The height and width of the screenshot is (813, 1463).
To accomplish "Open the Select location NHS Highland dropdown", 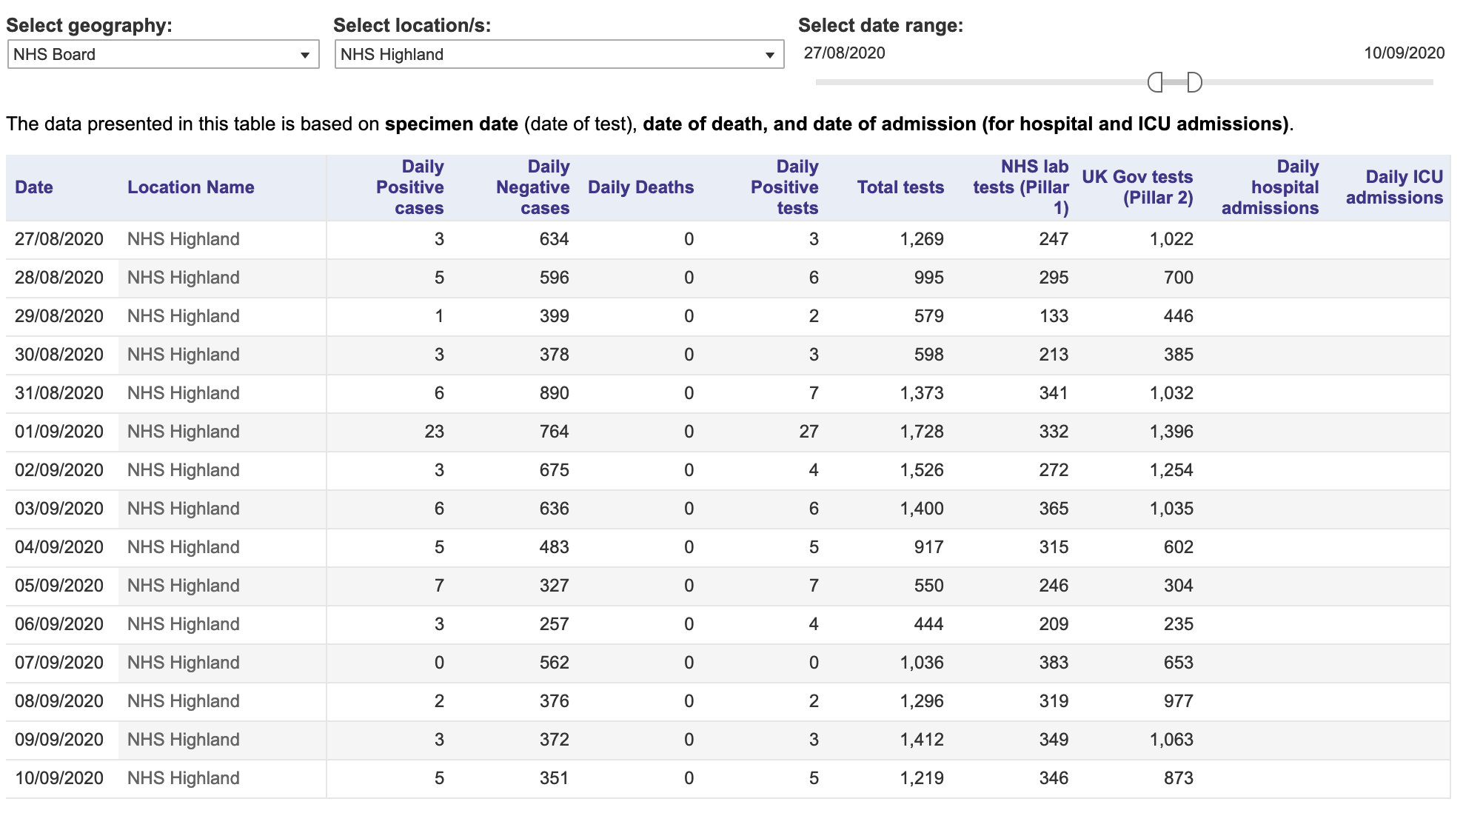I will click(559, 54).
